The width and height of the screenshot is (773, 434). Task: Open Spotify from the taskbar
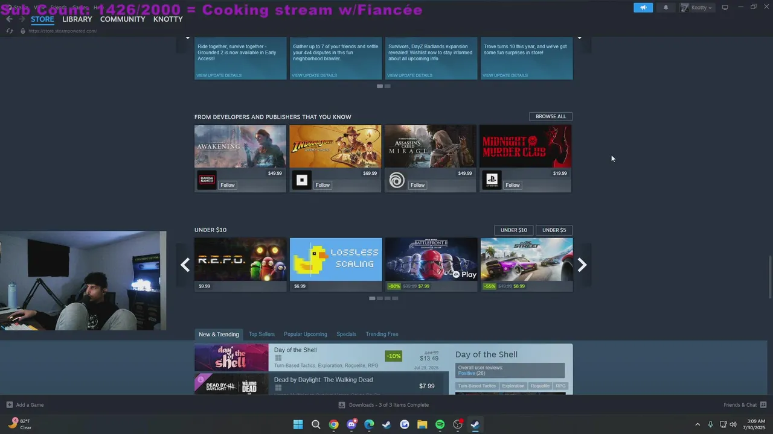(x=440, y=424)
